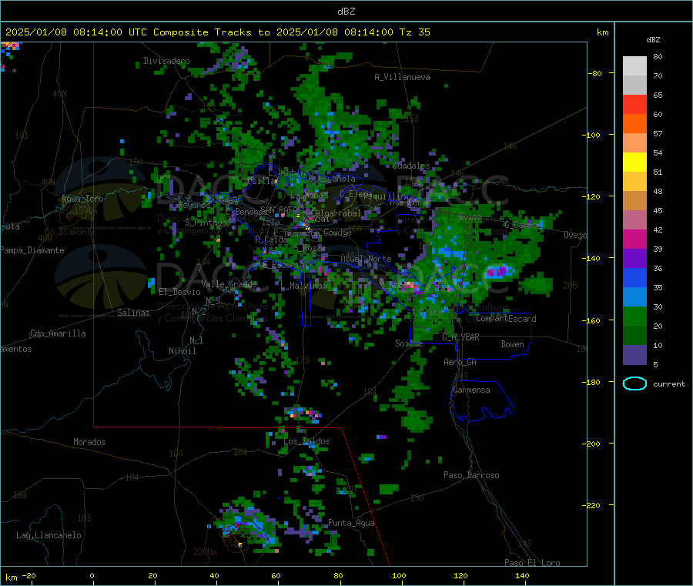
Task: Click the 'Morados' location label
Action: pos(89,442)
